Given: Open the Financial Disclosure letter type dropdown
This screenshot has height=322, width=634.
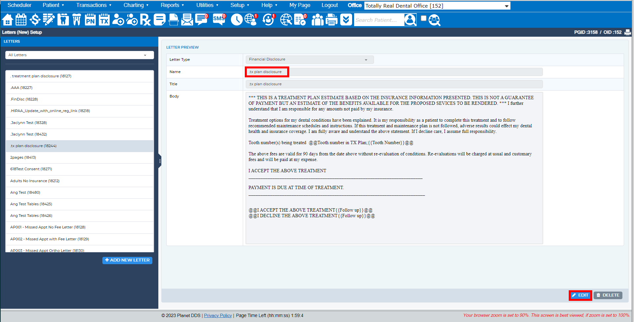Looking at the screenshot, I should [x=309, y=59].
